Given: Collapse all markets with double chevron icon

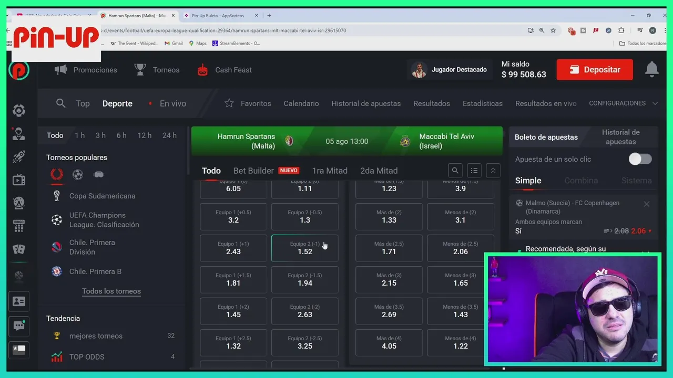Looking at the screenshot, I should point(493,171).
